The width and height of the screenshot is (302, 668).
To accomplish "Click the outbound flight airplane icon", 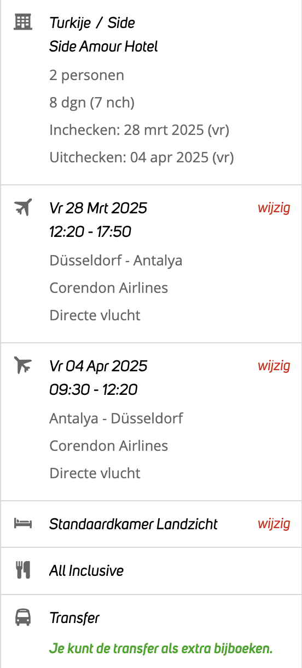I will (22, 207).
